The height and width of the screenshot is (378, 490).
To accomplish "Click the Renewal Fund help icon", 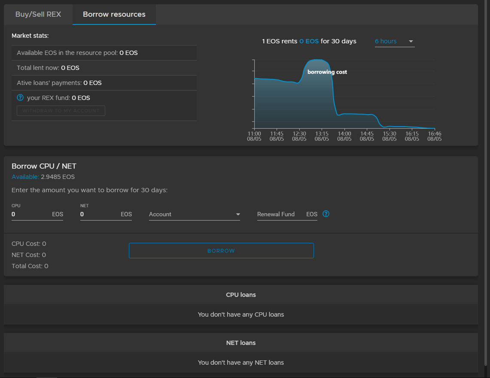I will tap(326, 214).
